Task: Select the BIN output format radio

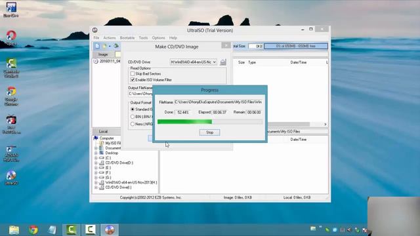Action: tap(133, 117)
